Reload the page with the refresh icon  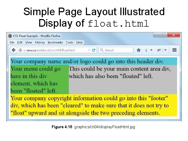click(94, 50)
